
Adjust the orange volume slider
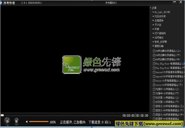tap(39, 122)
